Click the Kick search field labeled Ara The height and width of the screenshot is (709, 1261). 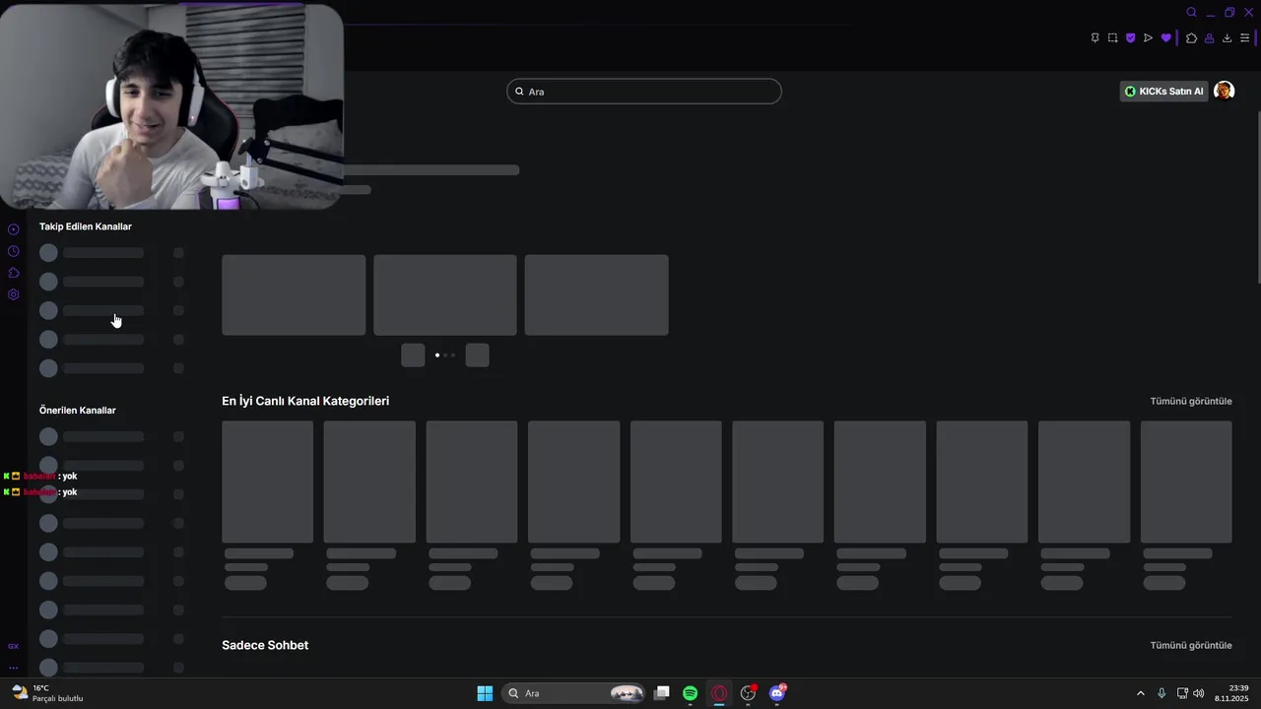point(644,92)
